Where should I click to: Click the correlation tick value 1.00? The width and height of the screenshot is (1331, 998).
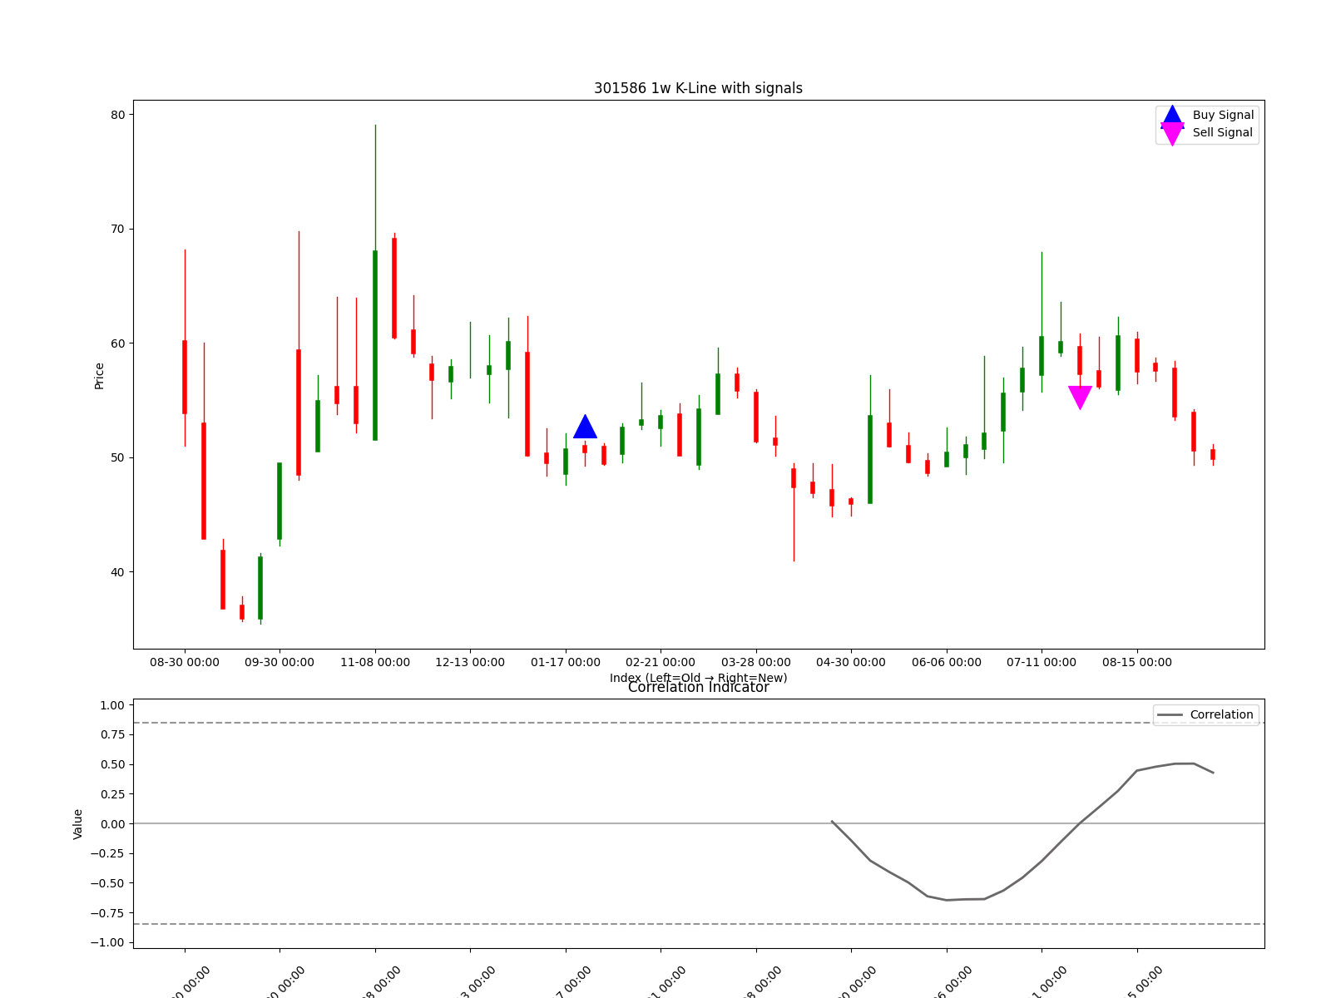click(x=112, y=705)
